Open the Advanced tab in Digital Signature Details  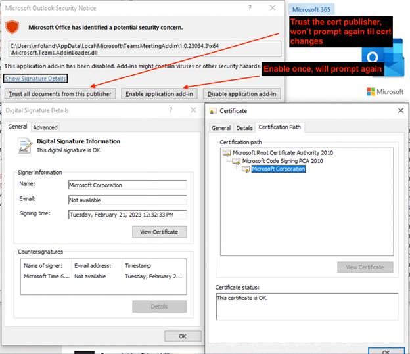click(x=45, y=127)
